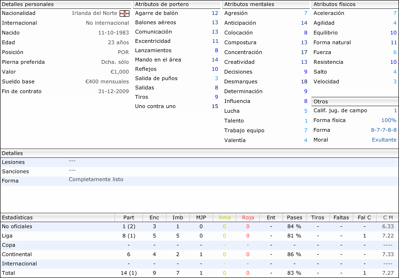Select the Liga statistics row

[x=199, y=236]
